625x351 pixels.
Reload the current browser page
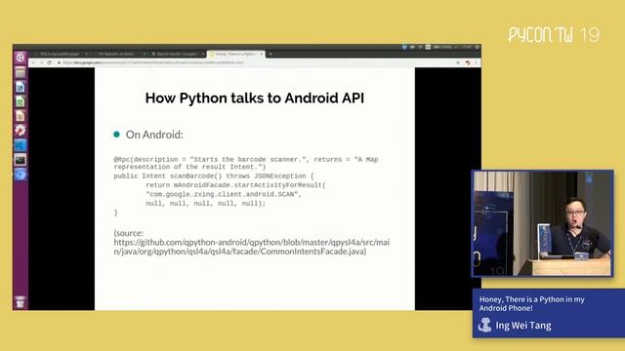pos(50,62)
